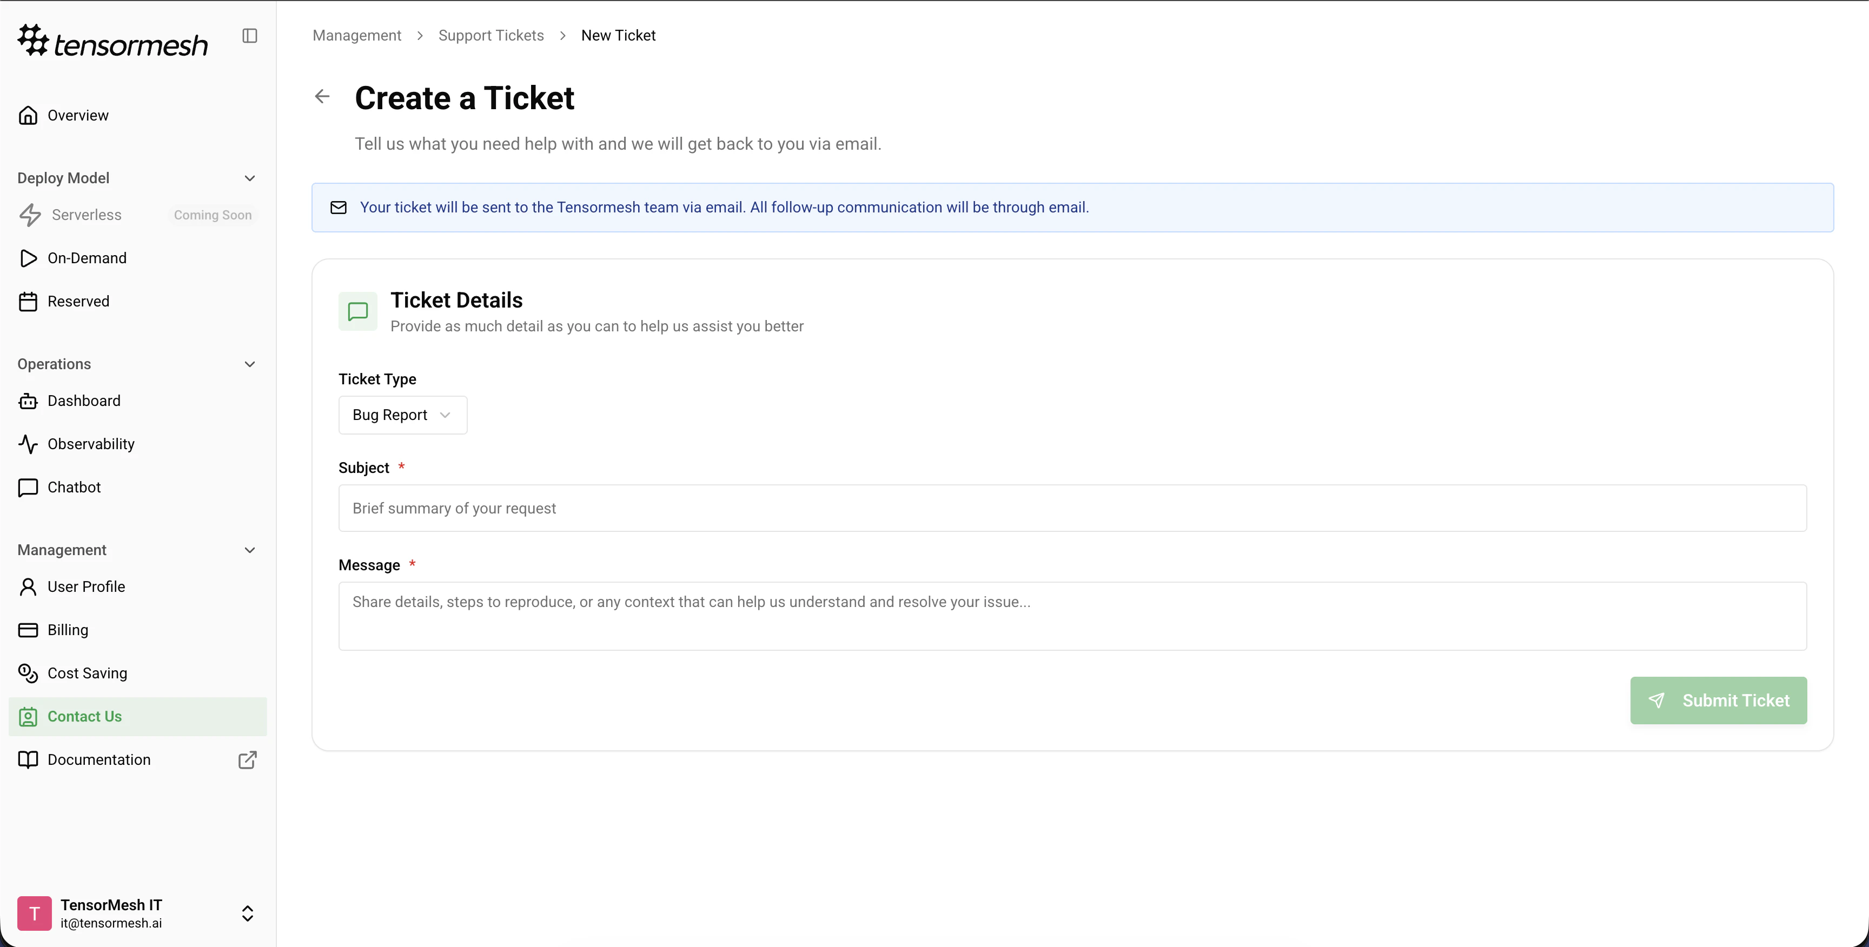Select the Observability waveform icon
Image resolution: width=1869 pixels, height=947 pixels.
[28, 444]
